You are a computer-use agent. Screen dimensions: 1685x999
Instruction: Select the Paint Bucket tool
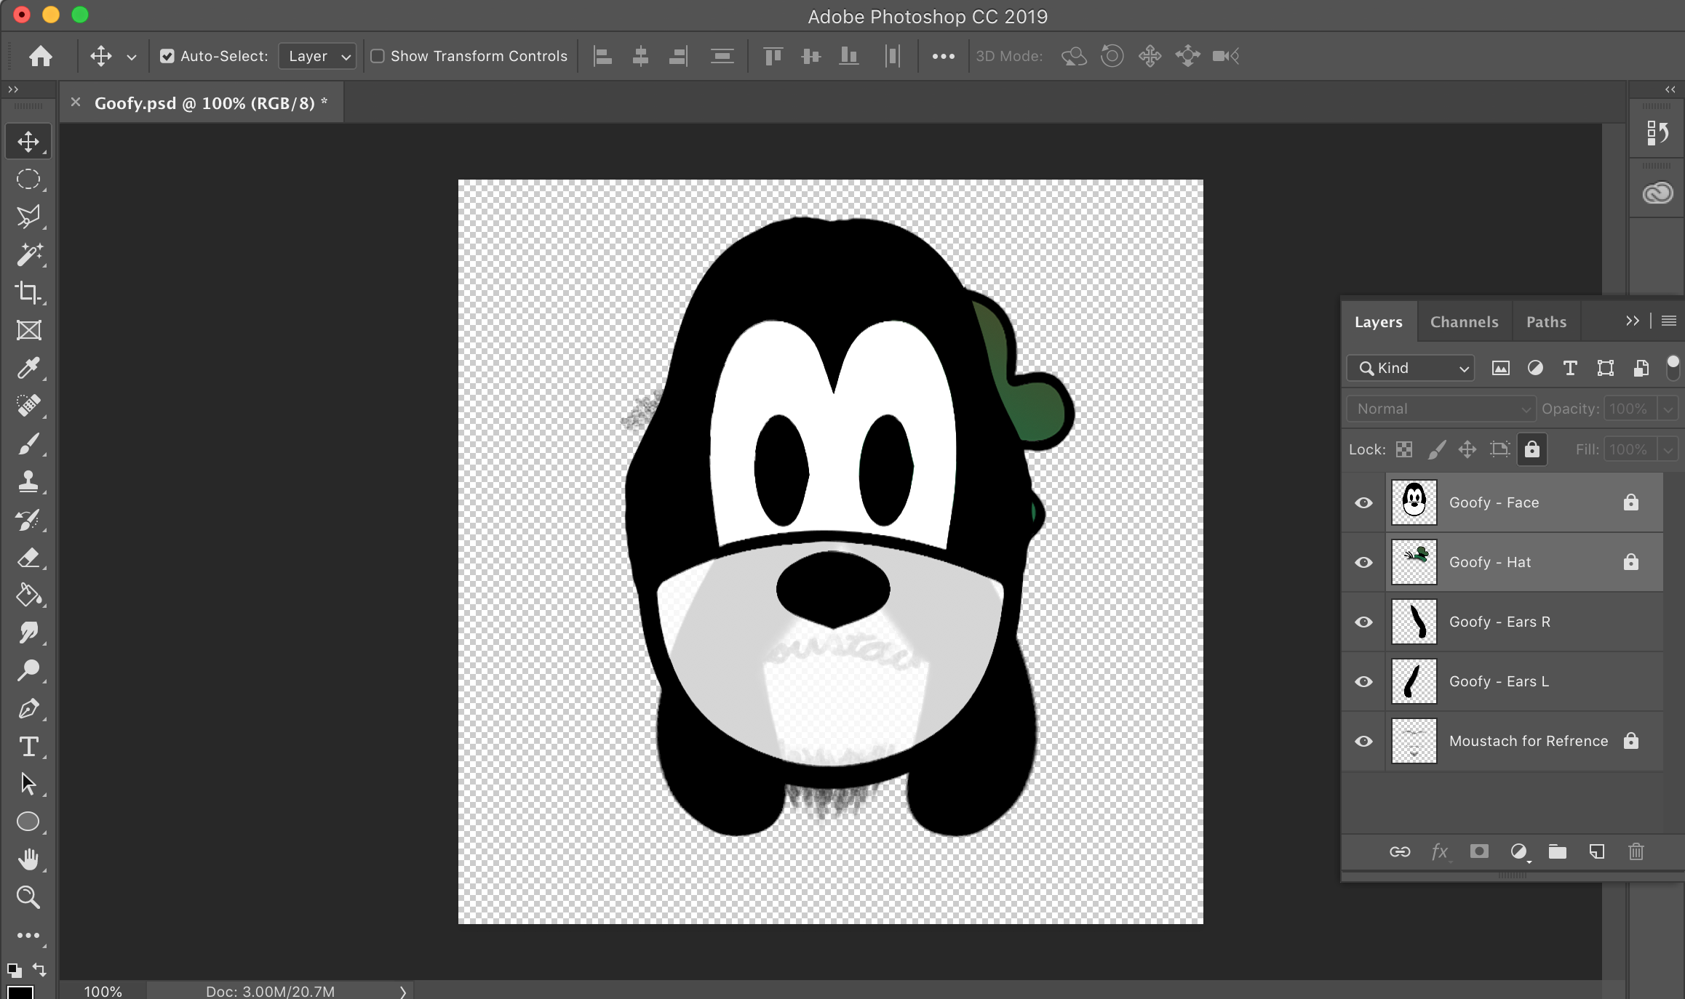pos(28,595)
